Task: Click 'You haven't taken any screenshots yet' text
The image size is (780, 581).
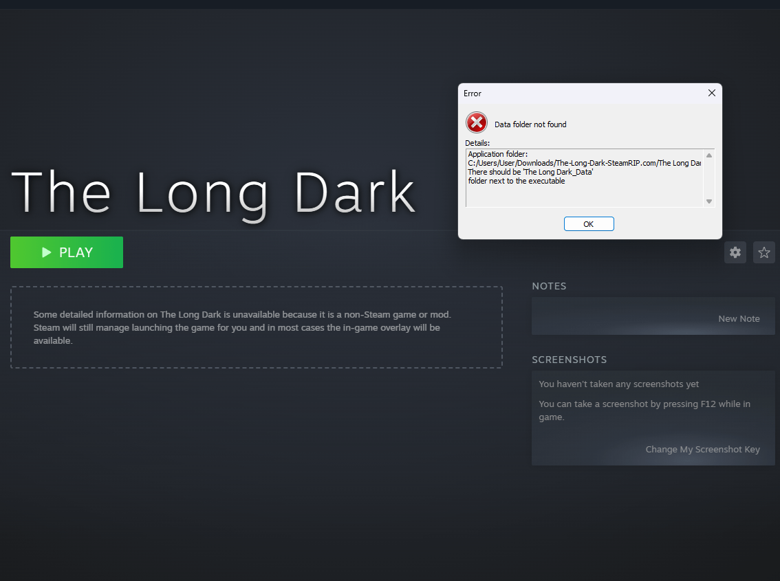Action: point(619,384)
